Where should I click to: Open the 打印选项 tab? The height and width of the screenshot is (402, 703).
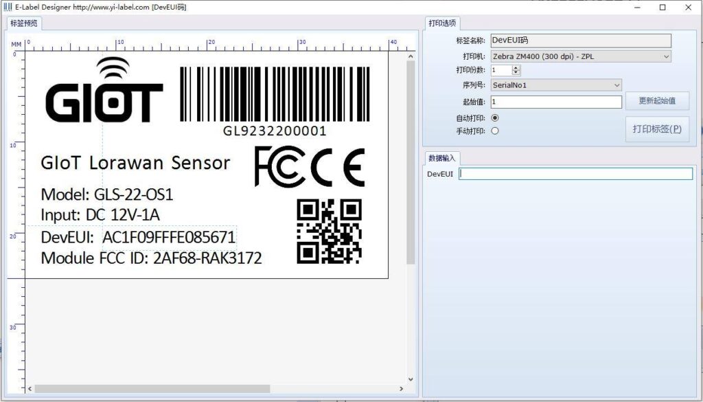click(x=442, y=23)
